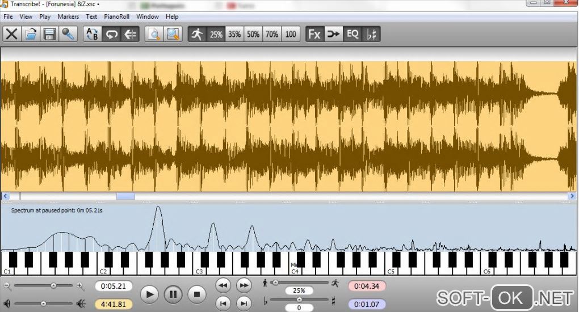The width and height of the screenshot is (579, 312).
Task: Open the Play menu
Action: (45, 16)
